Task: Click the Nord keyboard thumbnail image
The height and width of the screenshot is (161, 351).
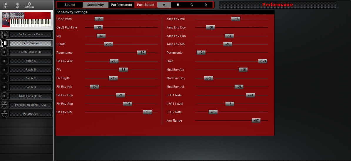Action: tap(26, 20)
